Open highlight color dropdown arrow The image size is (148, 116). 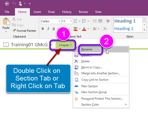tap(80, 29)
